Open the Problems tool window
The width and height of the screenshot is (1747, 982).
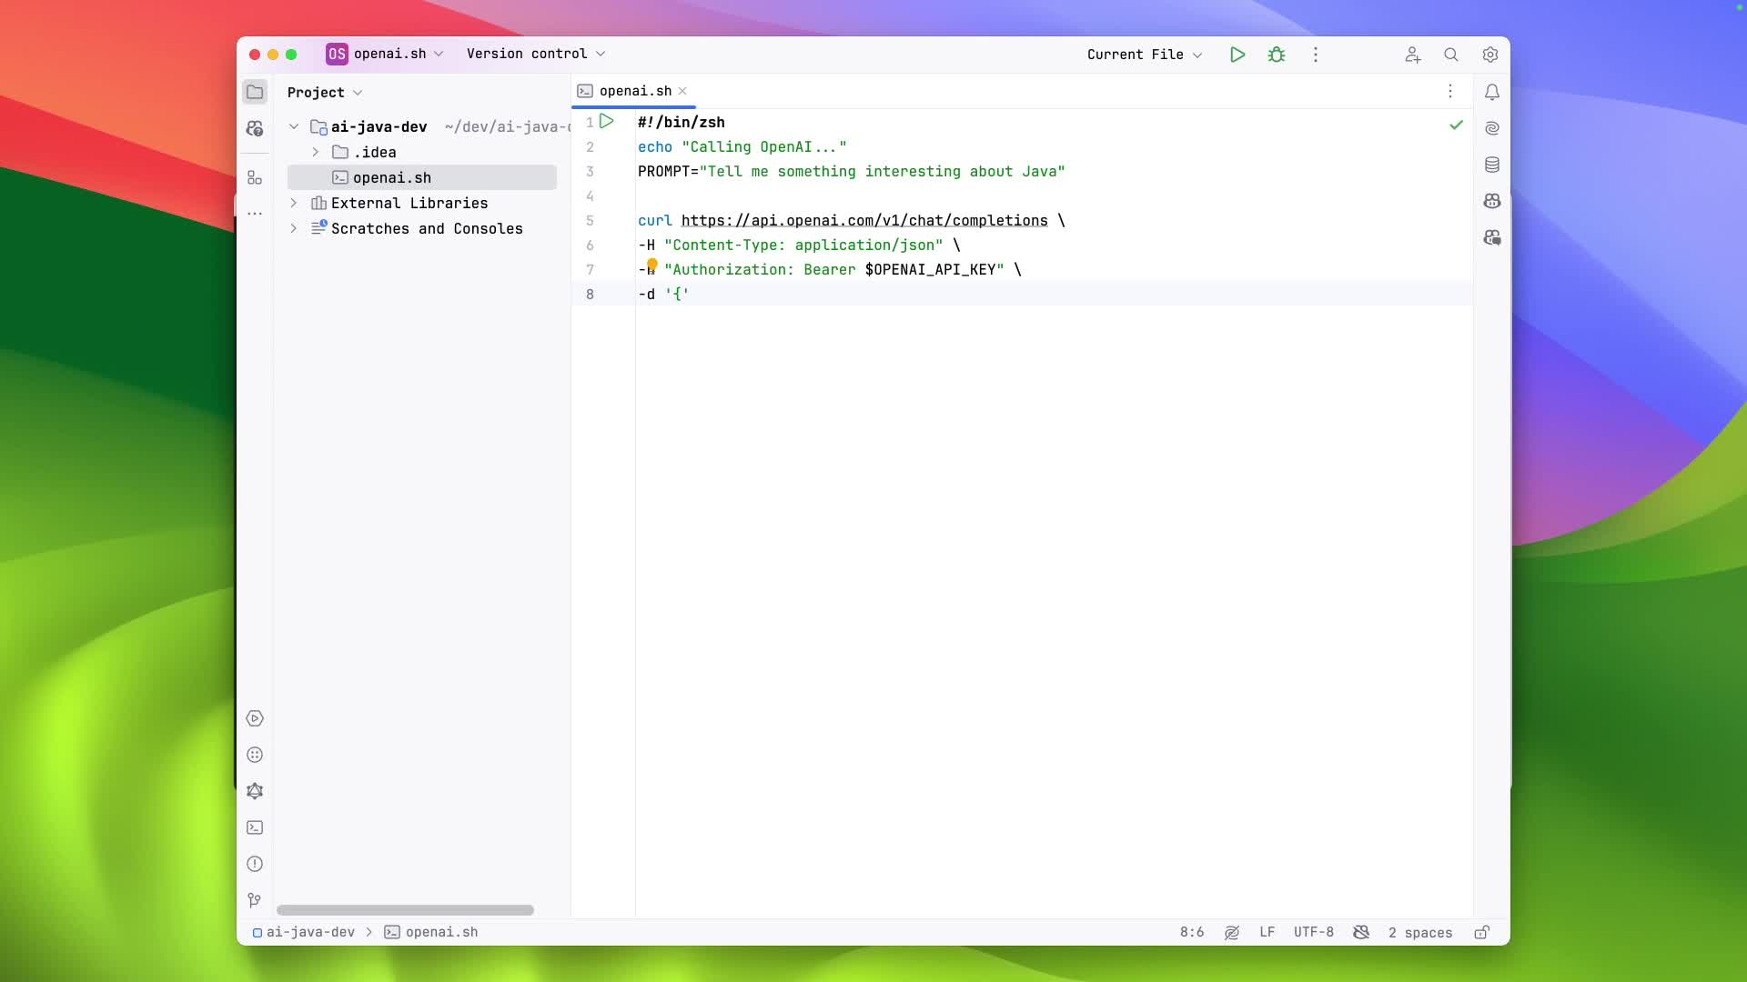pos(255,864)
